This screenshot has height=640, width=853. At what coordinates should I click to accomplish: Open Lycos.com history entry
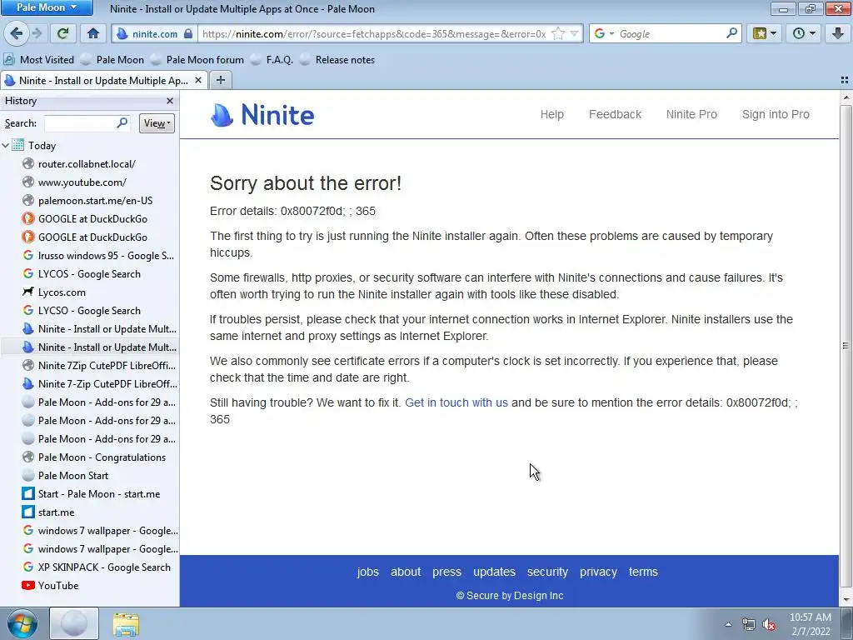[x=62, y=292]
